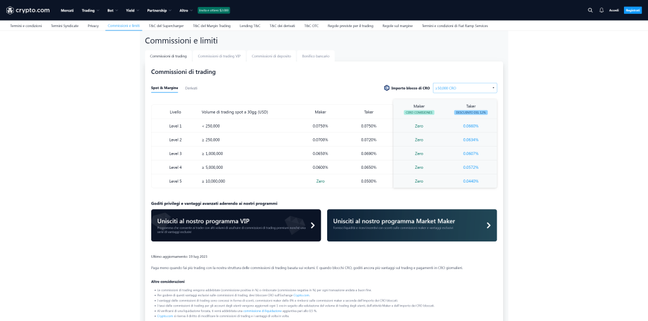Expand the Trading menu
The width and height of the screenshot is (648, 321).
pyautogui.click(x=90, y=10)
